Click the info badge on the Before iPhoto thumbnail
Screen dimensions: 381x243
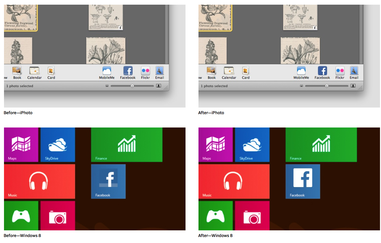pyautogui.click(x=120, y=28)
